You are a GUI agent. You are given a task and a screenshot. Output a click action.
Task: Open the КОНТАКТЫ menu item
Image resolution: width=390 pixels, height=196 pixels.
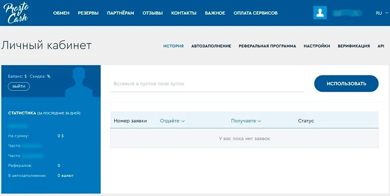tap(184, 13)
